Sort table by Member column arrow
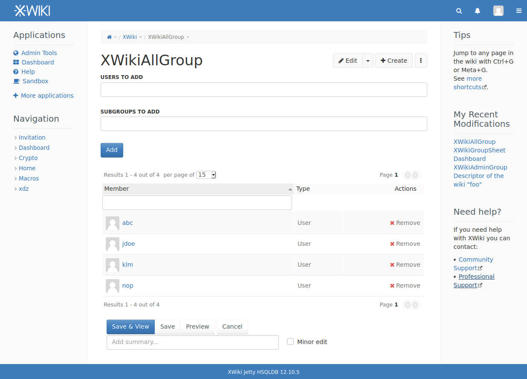 click(x=290, y=189)
